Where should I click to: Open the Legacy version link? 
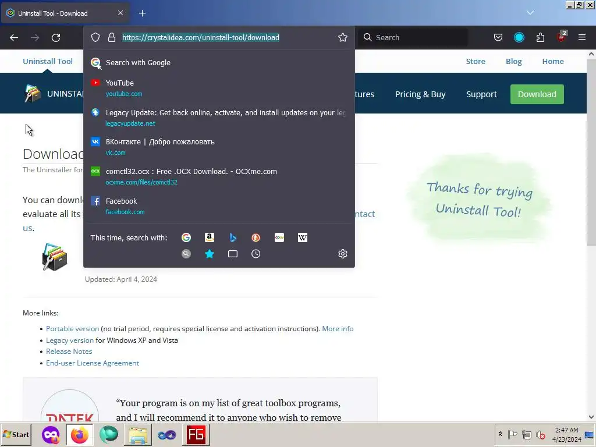click(x=70, y=340)
